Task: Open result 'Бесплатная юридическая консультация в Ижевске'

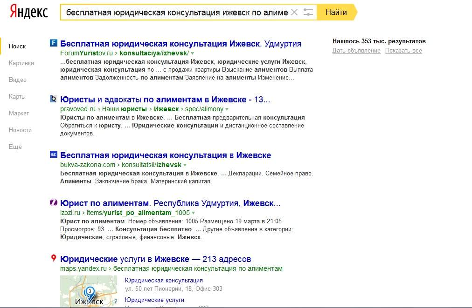Action: (x=166, y=155)
